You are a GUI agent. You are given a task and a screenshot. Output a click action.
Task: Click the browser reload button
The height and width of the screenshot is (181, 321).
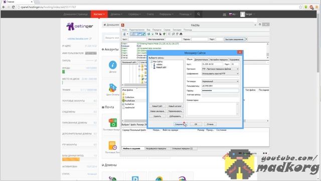point(14,7)
